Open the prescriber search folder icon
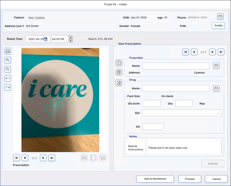The height and width of the screenshot is (186, 231). (216, 66)
